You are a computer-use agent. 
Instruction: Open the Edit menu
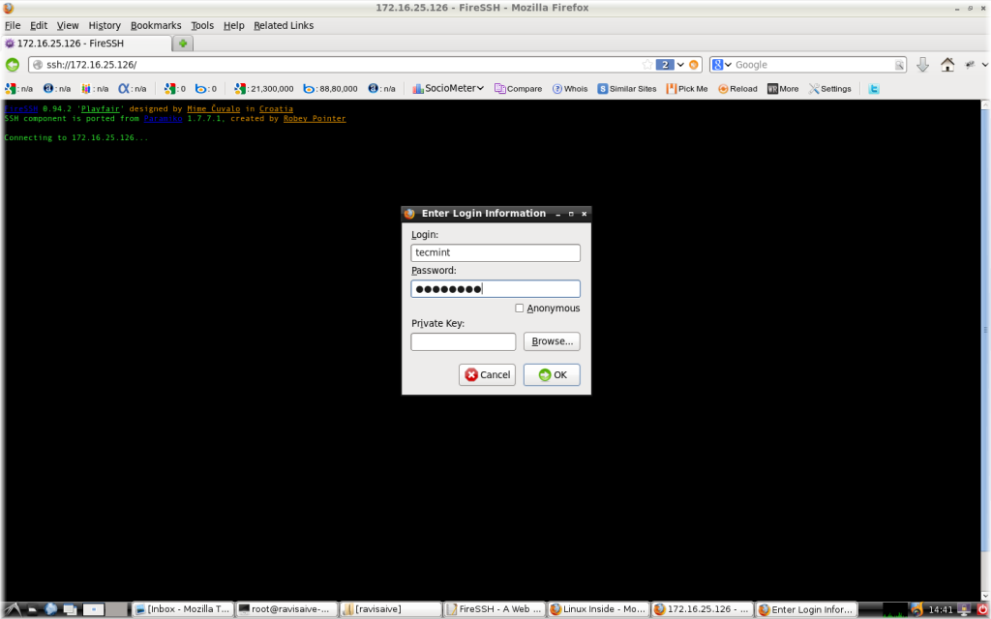tap(39, 25)
